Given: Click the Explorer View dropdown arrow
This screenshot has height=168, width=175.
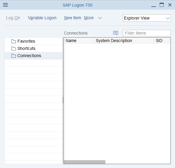Looking at the screenshot, I should click(x=167, y=18).
